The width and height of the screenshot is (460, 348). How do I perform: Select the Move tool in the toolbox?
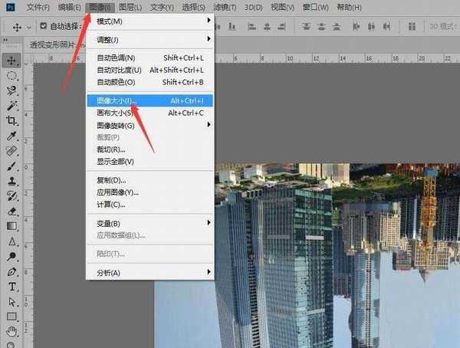click(12, 60)
